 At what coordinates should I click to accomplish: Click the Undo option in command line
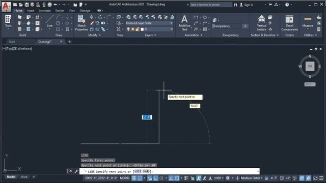coord(146,171)
